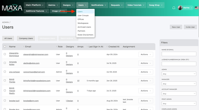Open the Video Tutorials dropdown
The image size is (199, 110).
click(136, 5)
